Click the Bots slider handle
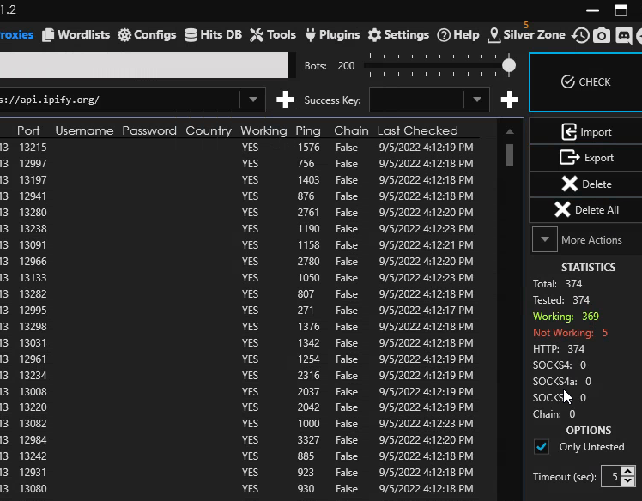The image size is (642, 501). click(509, 65)
